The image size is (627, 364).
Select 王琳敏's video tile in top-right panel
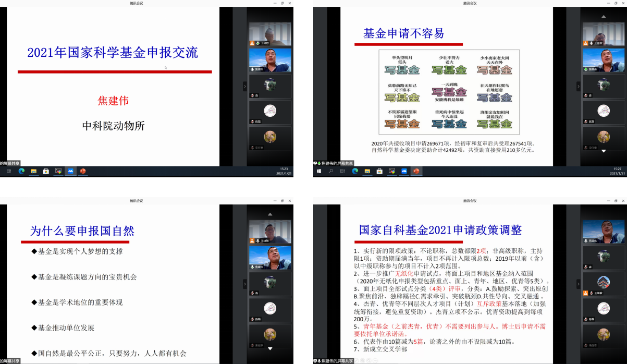coord(603,35)
